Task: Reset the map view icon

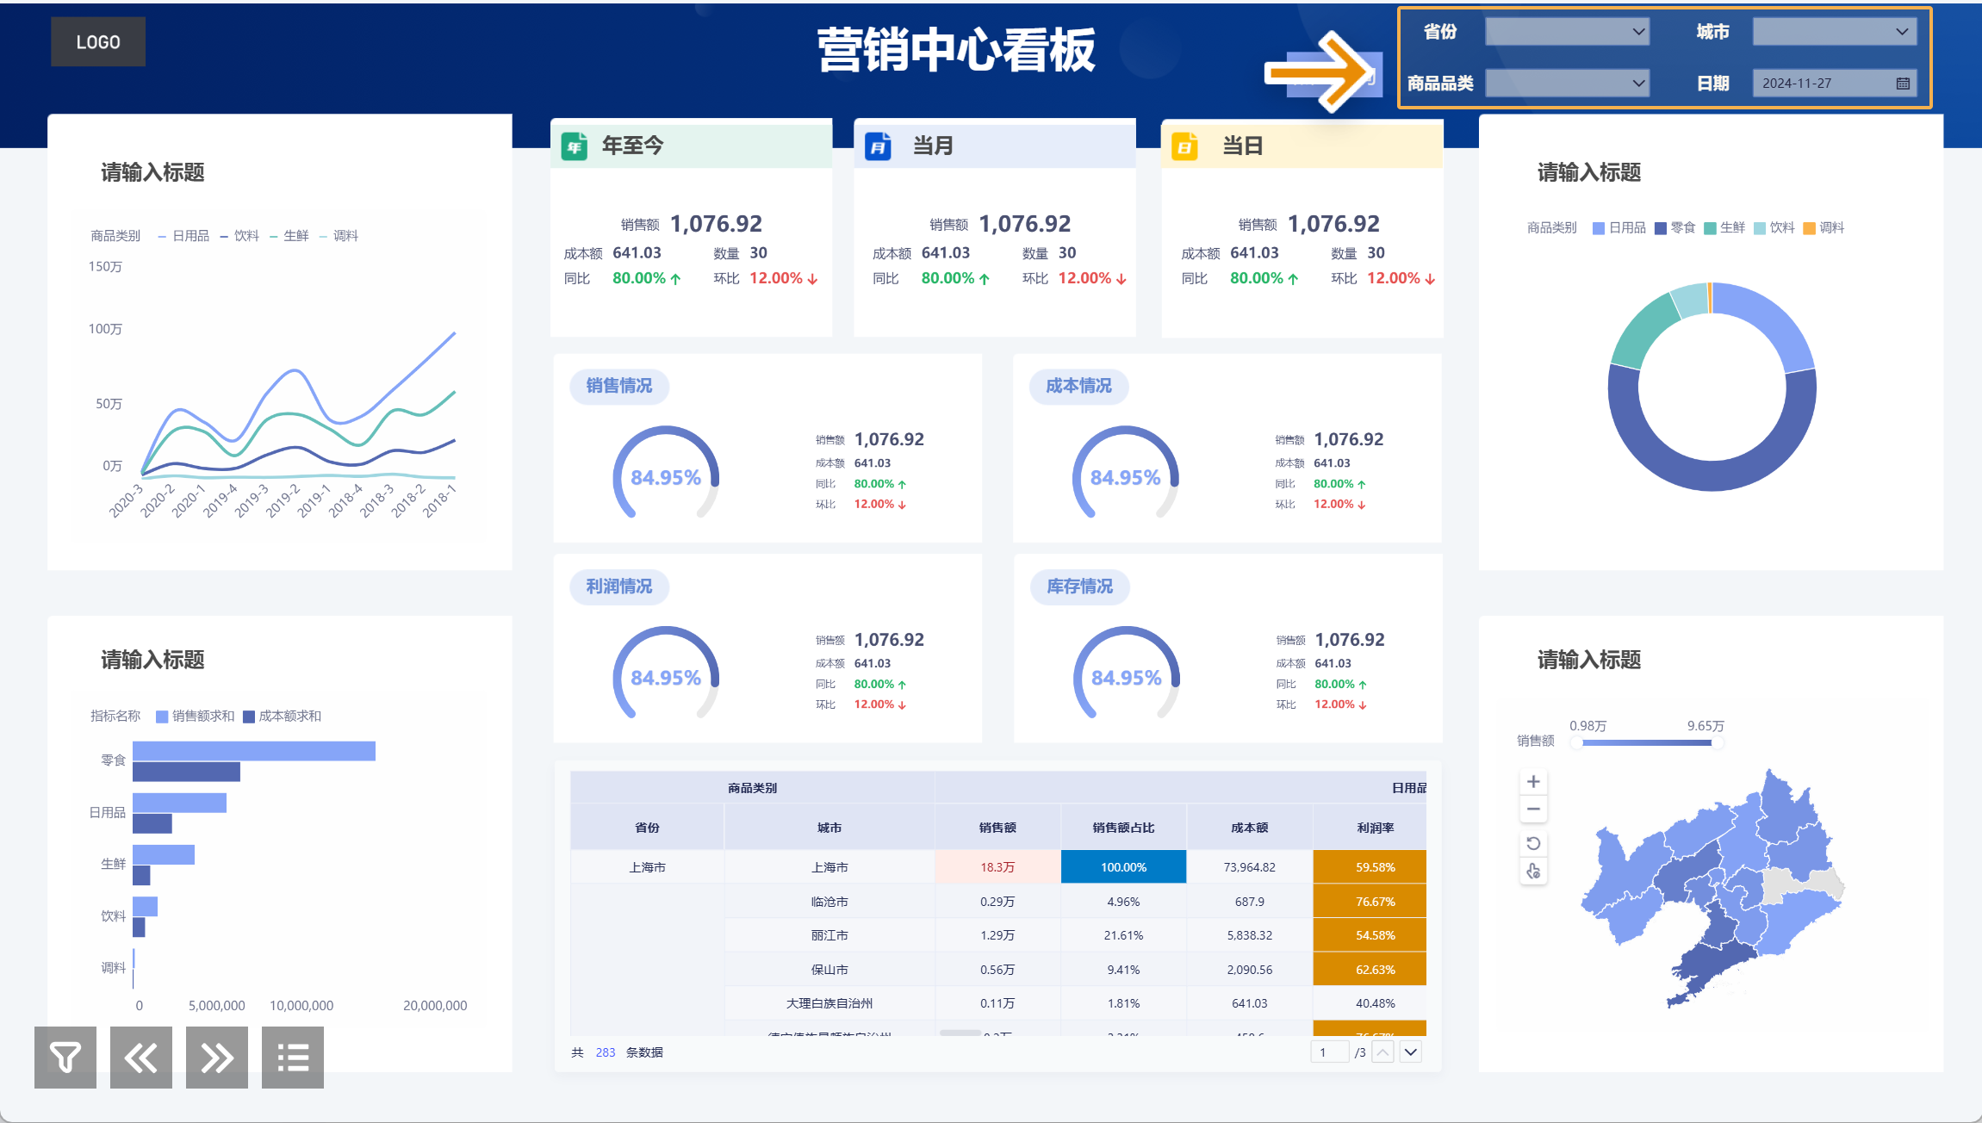Action: click(1533, 843)
